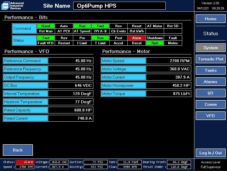Click the Reference Command 45.00 Hz value
This screenshot has width=227, height=171.
71,61
